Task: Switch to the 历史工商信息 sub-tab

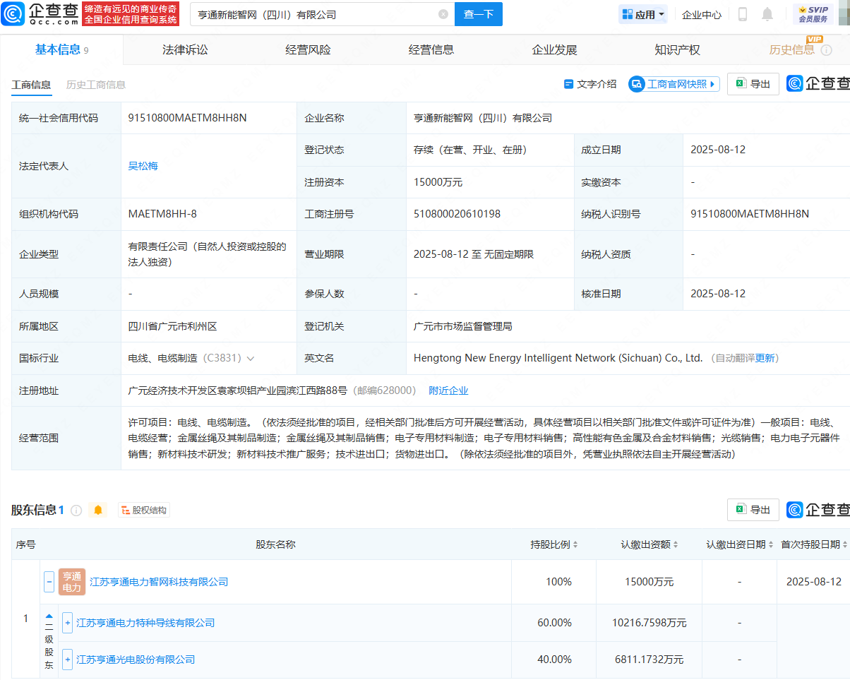Action: click(x=96, y=85)
